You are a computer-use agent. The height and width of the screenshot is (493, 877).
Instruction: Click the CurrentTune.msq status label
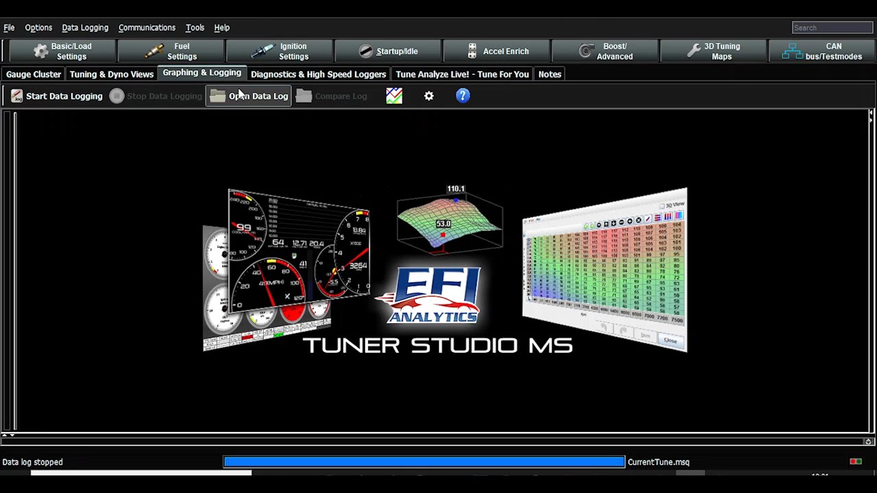(658, 462)
